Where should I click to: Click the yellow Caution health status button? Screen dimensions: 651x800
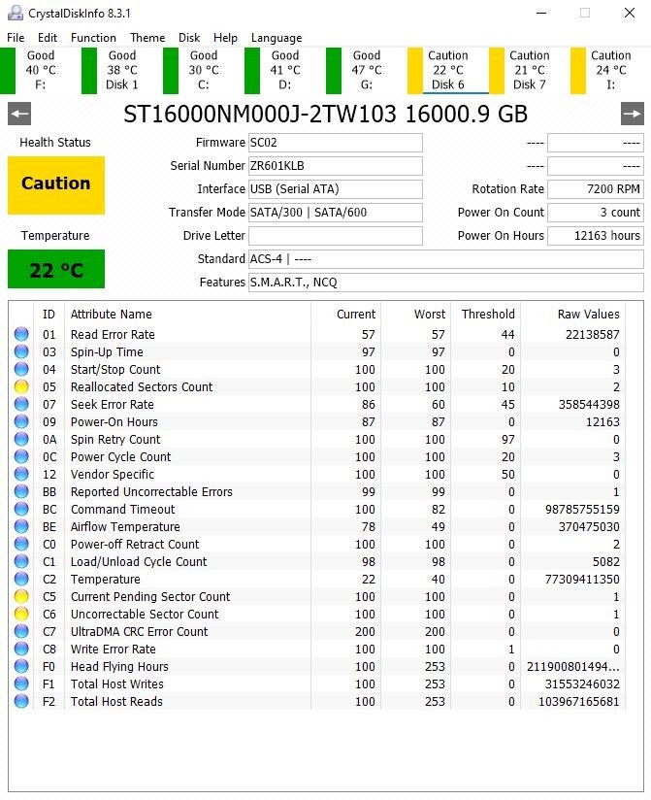click(x=56, y=184)
